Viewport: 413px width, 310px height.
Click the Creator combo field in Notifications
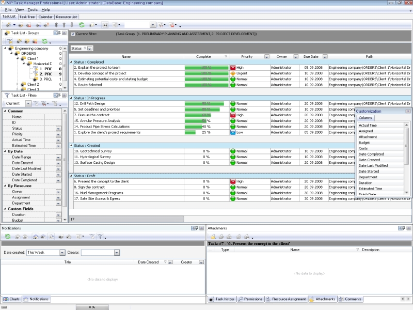(x=100, y=253)
